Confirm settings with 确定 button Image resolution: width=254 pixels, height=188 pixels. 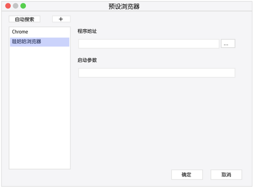coord(187,174)
